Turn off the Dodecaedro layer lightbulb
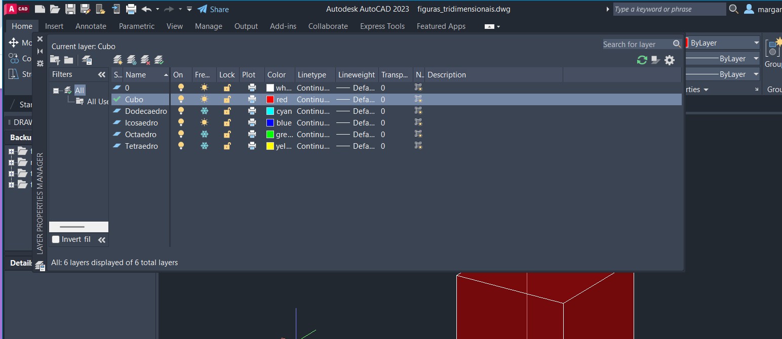The image size is (782, 339). coord(181,111)
